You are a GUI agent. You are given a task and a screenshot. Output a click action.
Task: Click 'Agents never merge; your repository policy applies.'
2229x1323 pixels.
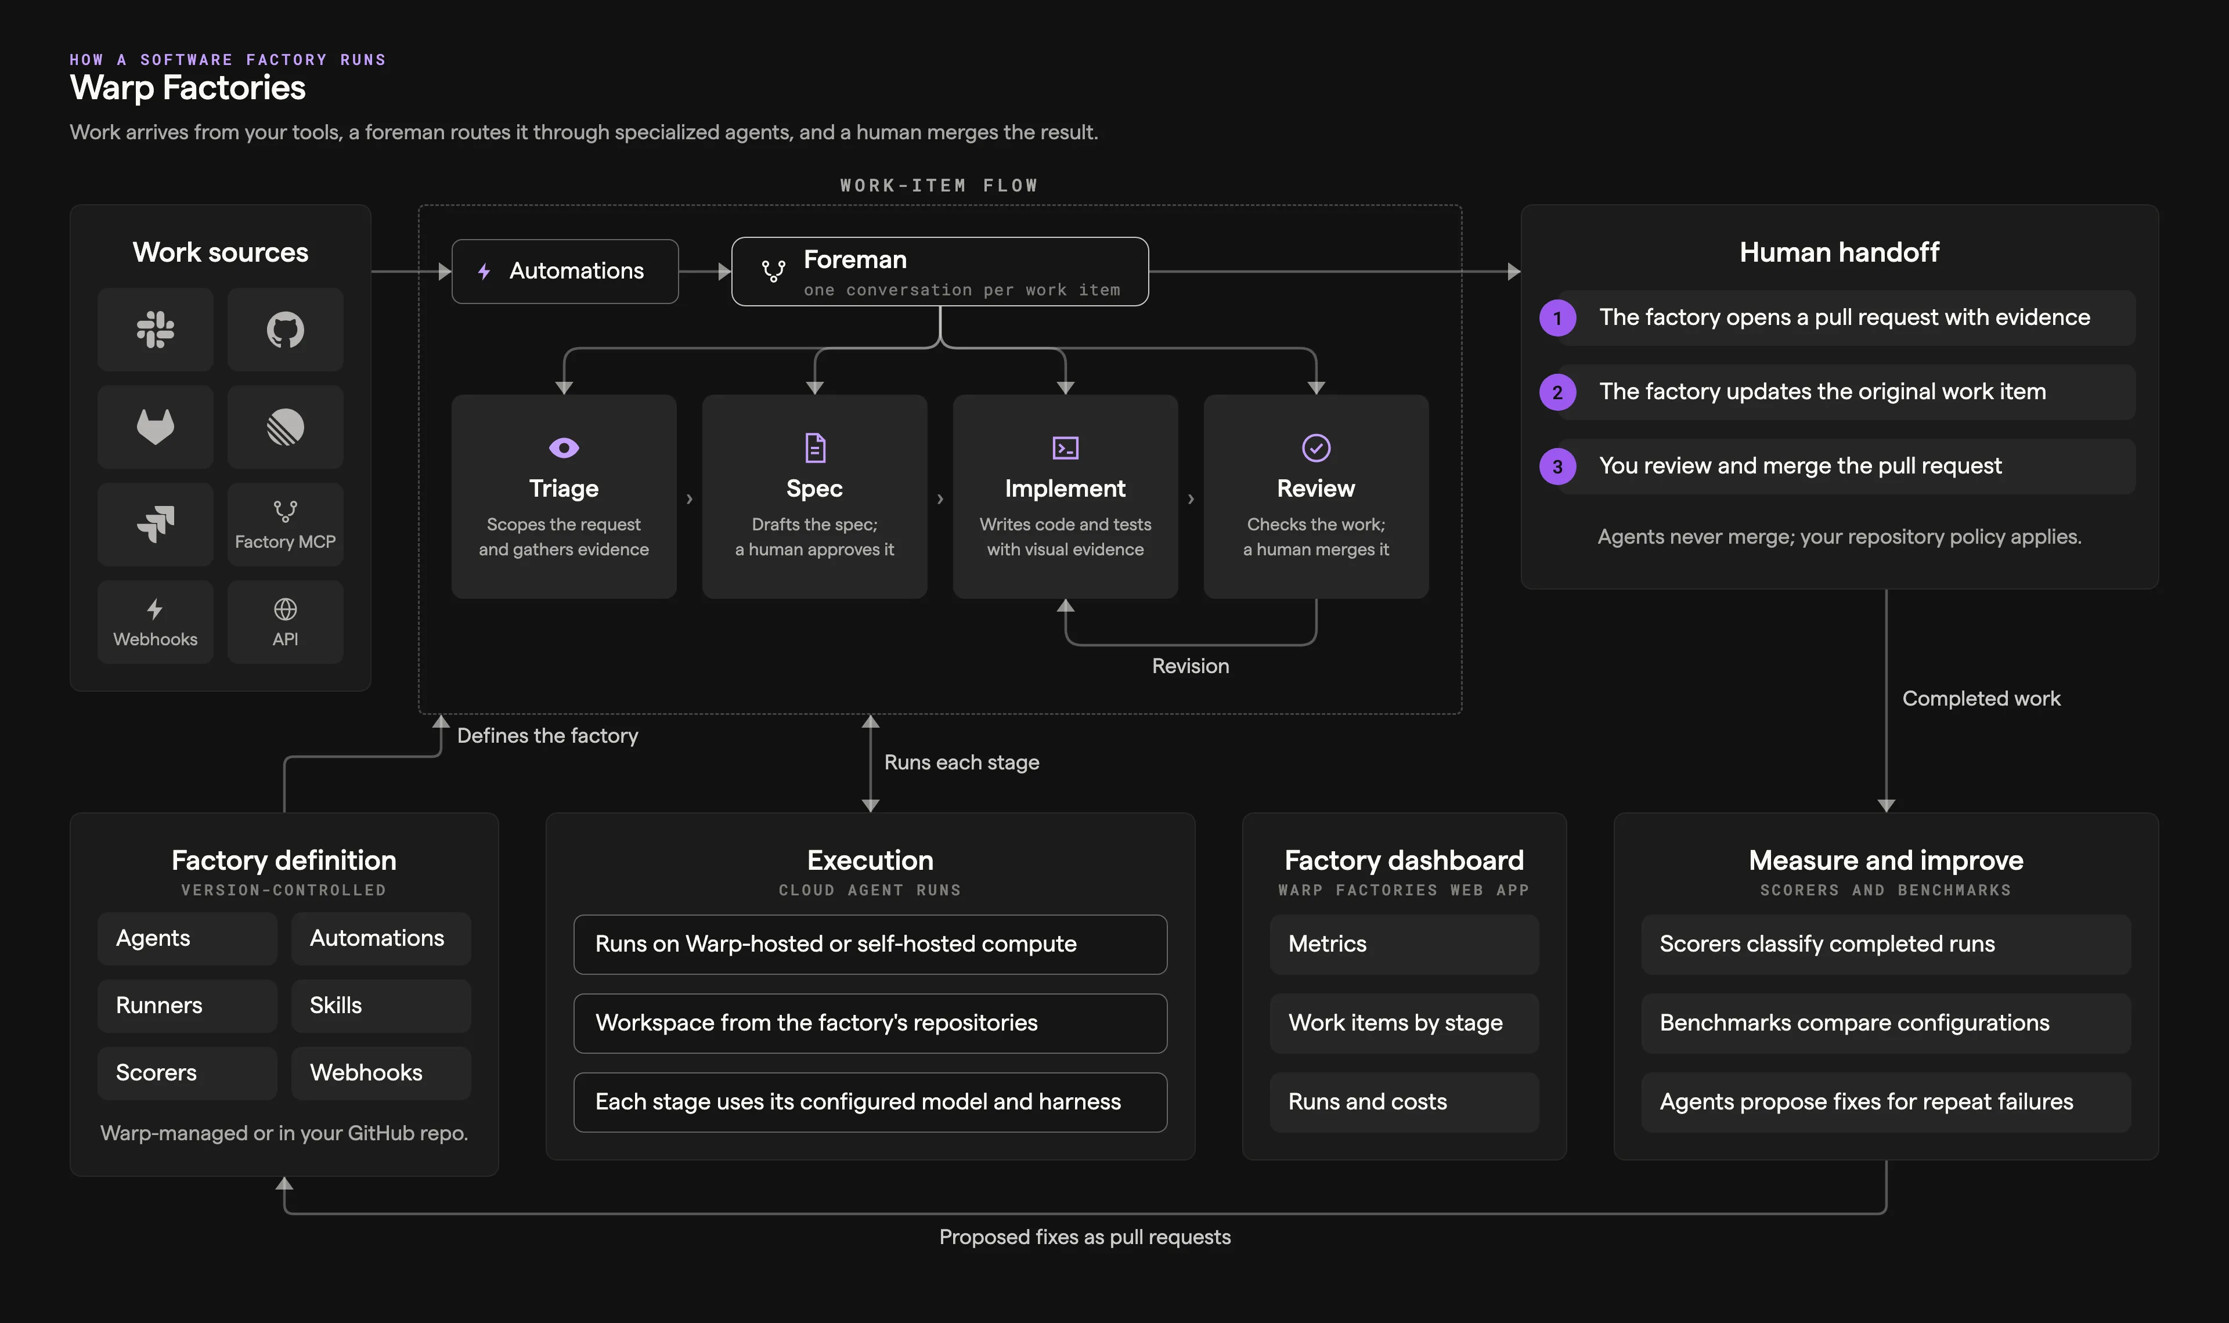coord(1840,537)
